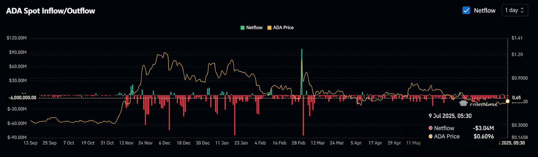538x157 pixels.
Task: Click the tall green netflow bar near 28 Feb
Action: (x=302, y=72)
